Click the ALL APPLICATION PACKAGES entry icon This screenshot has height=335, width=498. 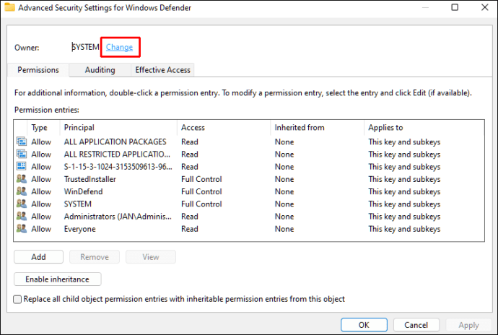click(x=21, y=142)
